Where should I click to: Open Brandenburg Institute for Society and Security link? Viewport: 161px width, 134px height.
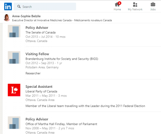(62, 59)
